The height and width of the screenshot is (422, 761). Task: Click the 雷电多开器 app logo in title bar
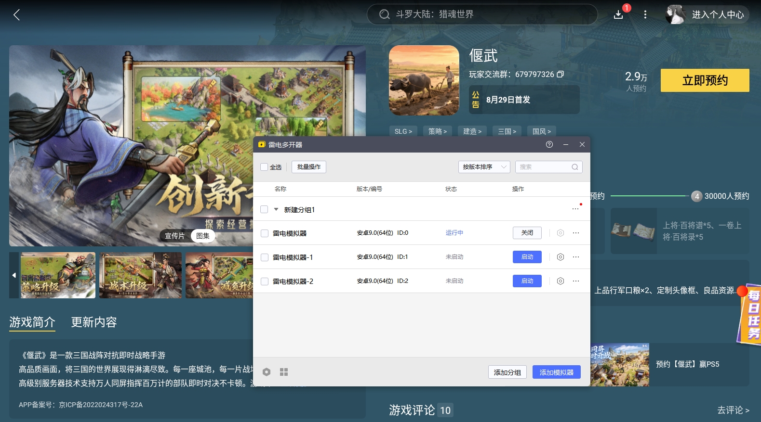(x=262, y=144)
